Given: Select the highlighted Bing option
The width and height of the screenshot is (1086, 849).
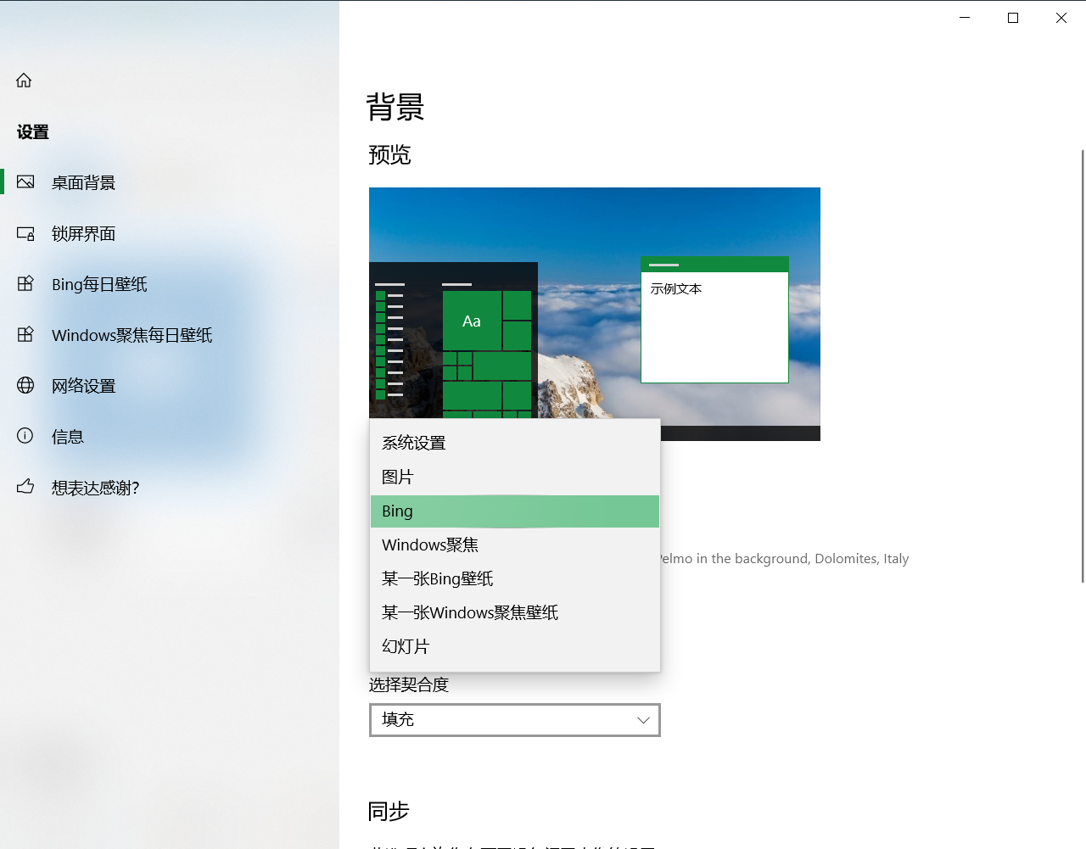Looking at the screenshot, I should [515, 511].
